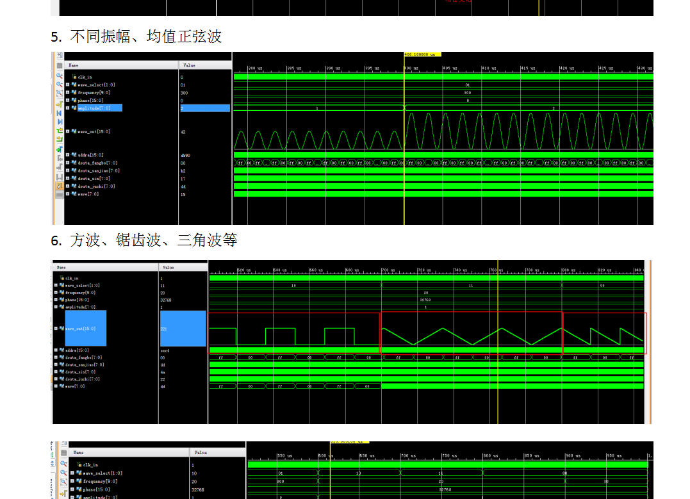Click Go To Time Begin icon in section 5 toolbar
Viewport: 690px width, 499px height.
59,113
